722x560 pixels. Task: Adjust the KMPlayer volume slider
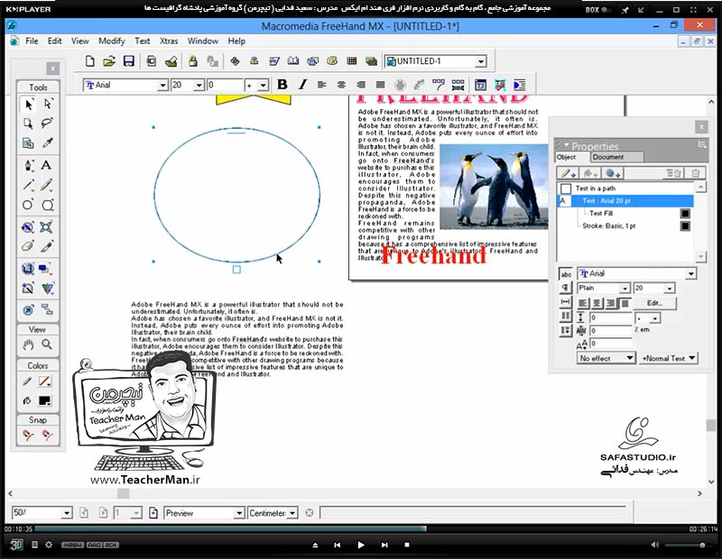pos(688,546)
